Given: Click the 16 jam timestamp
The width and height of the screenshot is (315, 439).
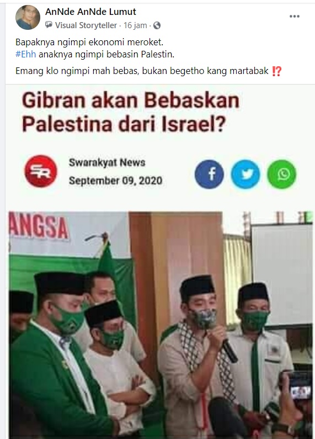Looking at the screenshot, I should pos(135,25).
